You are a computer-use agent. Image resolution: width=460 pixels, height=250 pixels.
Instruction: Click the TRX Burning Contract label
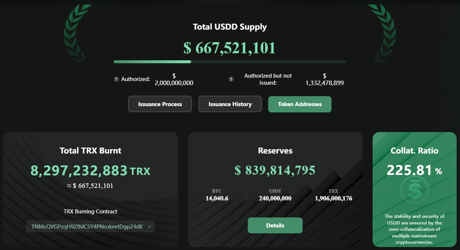[x=90, y=212]
